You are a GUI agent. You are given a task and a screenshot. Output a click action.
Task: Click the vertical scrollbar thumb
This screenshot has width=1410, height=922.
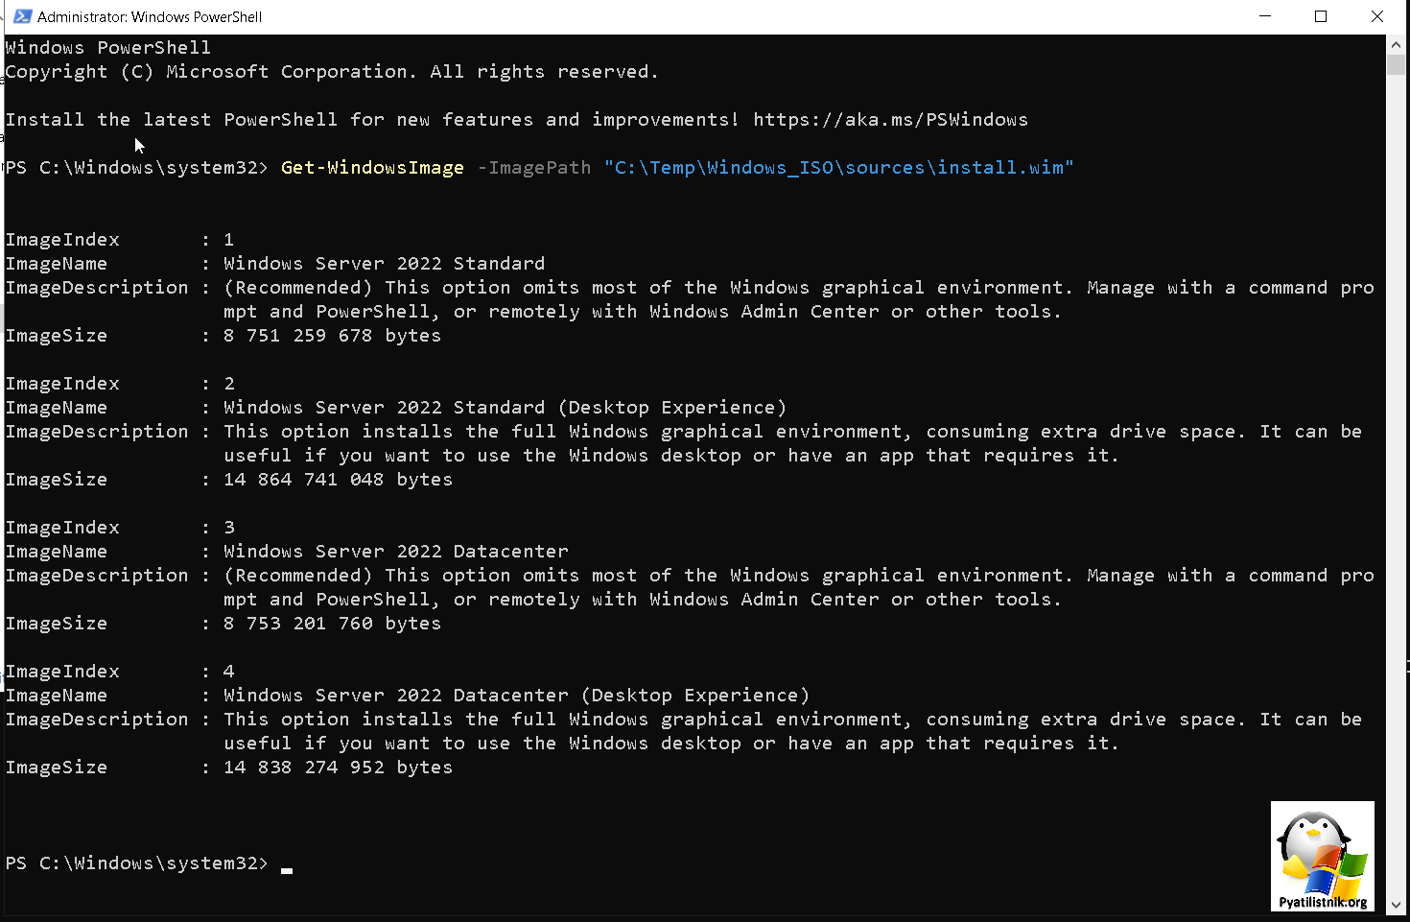(x=1396, y=65)
